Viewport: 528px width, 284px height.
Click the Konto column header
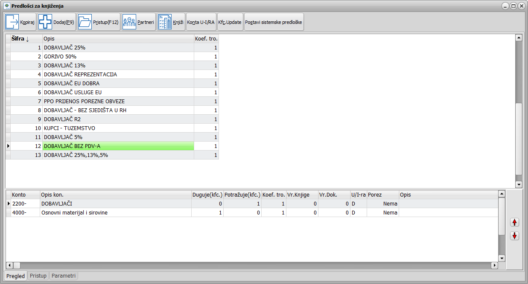pos(25,194)
